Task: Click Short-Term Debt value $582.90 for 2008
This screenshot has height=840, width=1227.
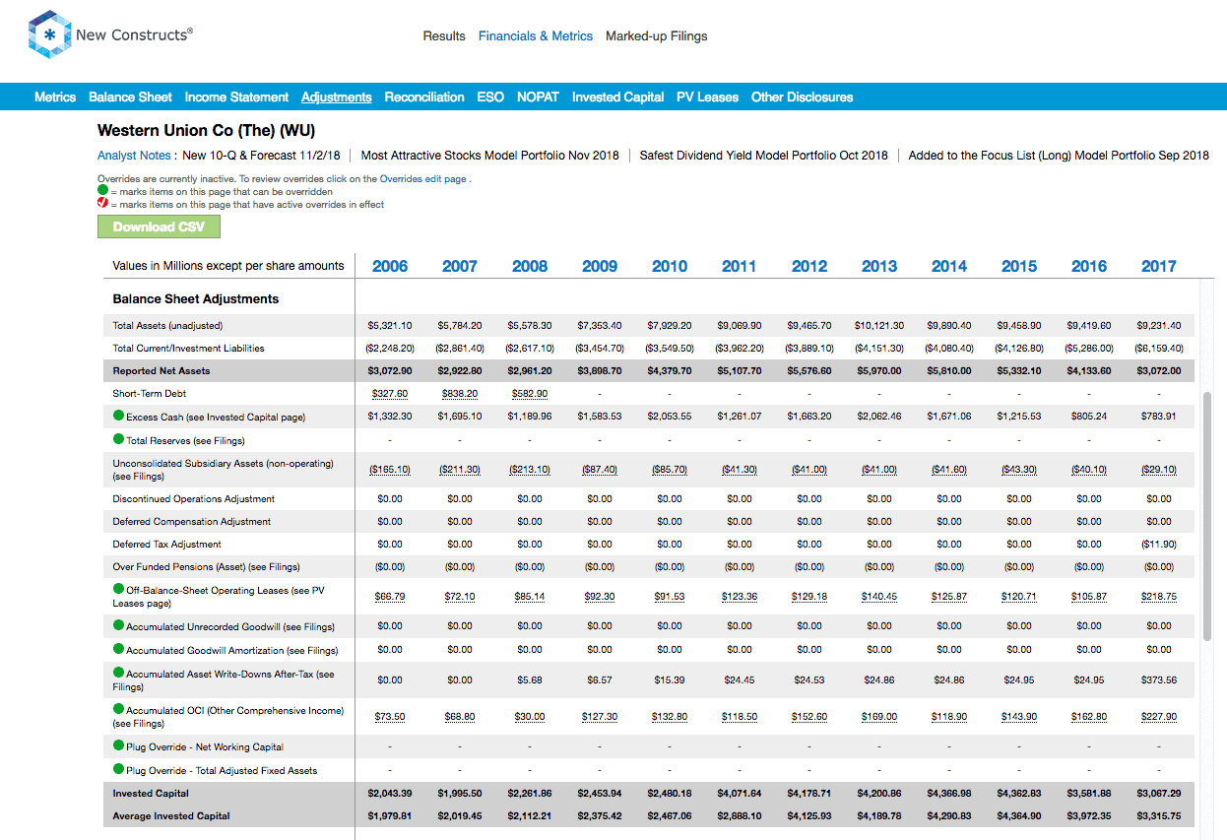Action: tap(530, 394)
